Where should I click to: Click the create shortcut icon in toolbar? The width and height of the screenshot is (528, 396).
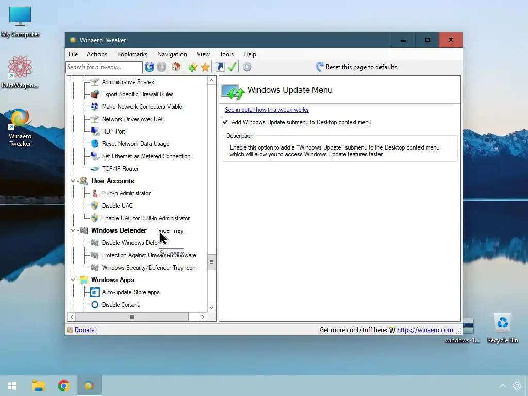pyautogui.click(x=220, y=67)
